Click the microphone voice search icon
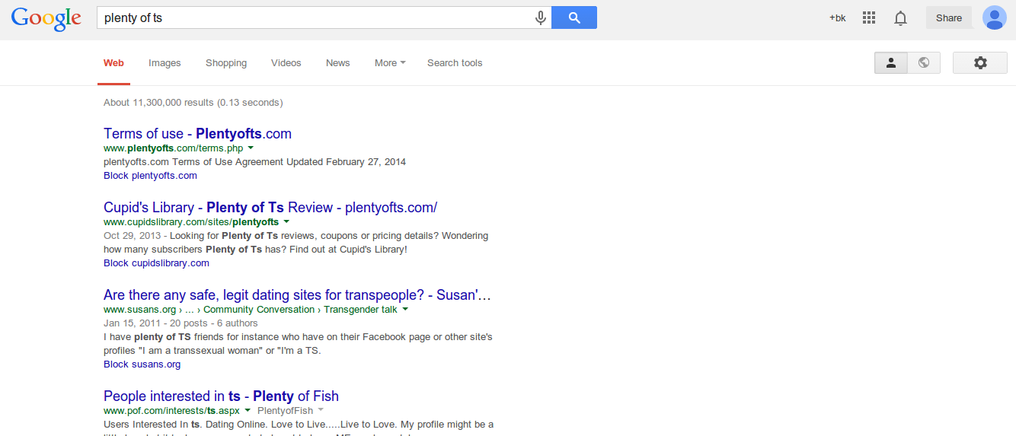1016x436 pixels. click(x=540, y=18)
